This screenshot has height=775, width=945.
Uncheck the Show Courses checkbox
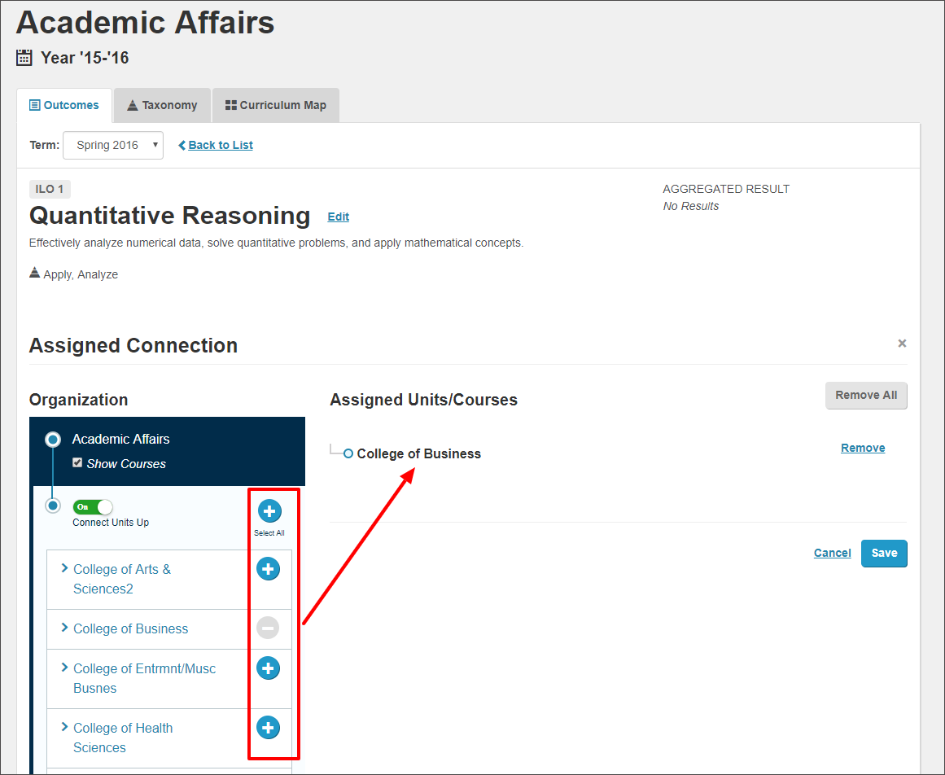(x=77, y=463)
